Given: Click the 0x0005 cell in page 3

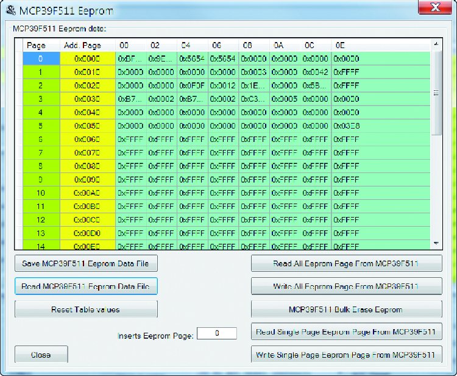Looking at the screenshot, I should 285,99.
